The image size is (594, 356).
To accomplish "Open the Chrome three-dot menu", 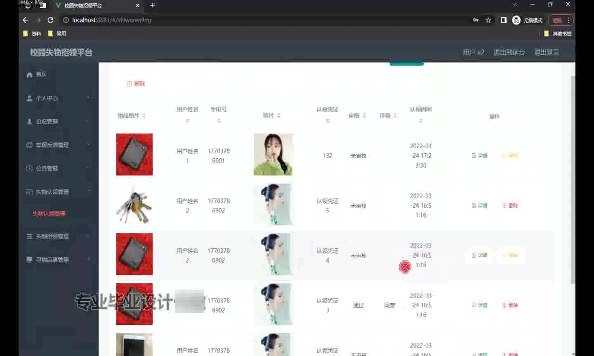I will [568, 20].
